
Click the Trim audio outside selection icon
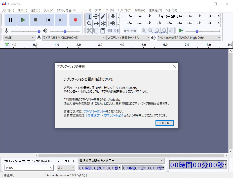(x=110, y=30)
